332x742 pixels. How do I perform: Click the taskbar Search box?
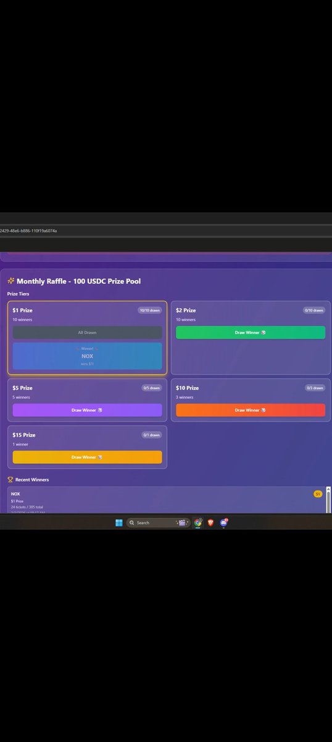(157, 522)
